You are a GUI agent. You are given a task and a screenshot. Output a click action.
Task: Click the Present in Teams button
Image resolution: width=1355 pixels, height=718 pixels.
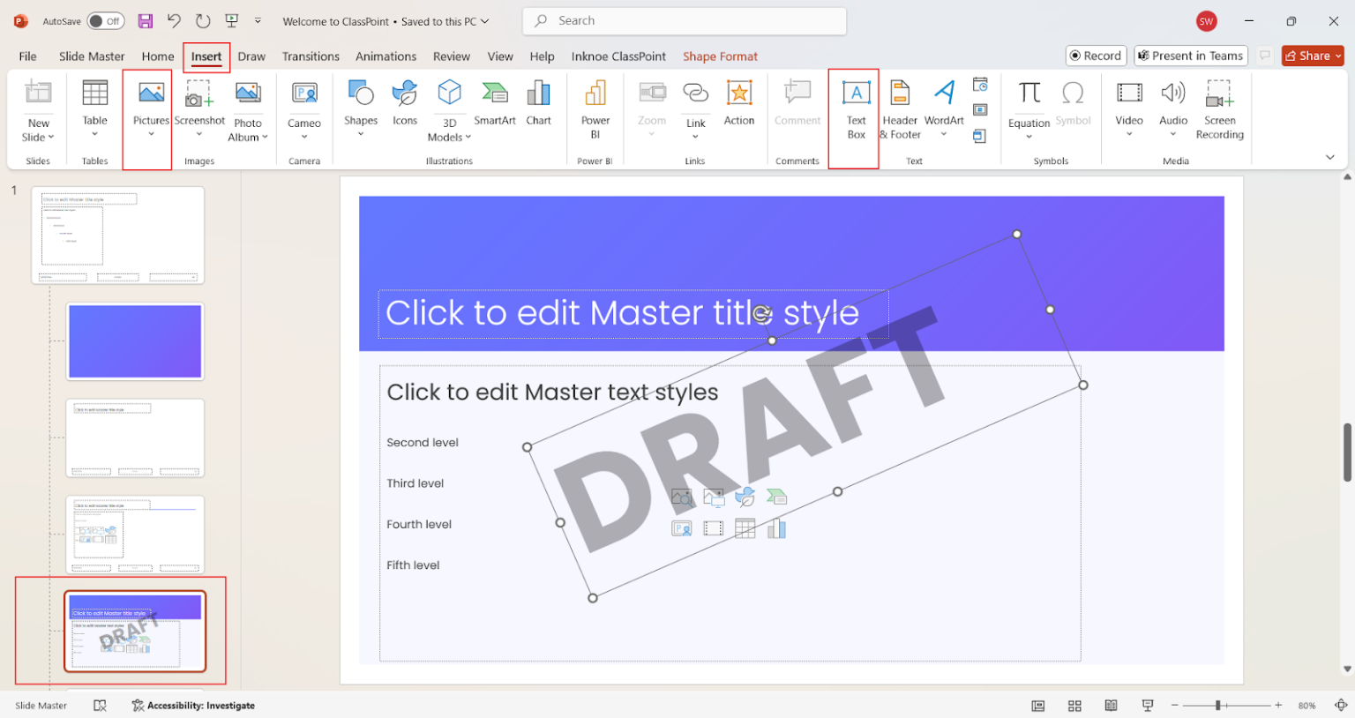pos(1190,56)
